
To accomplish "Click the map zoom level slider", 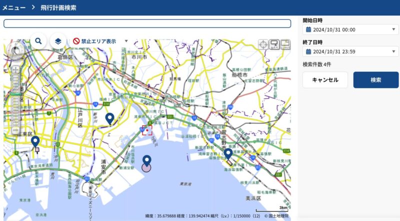I will pos(15,95).
